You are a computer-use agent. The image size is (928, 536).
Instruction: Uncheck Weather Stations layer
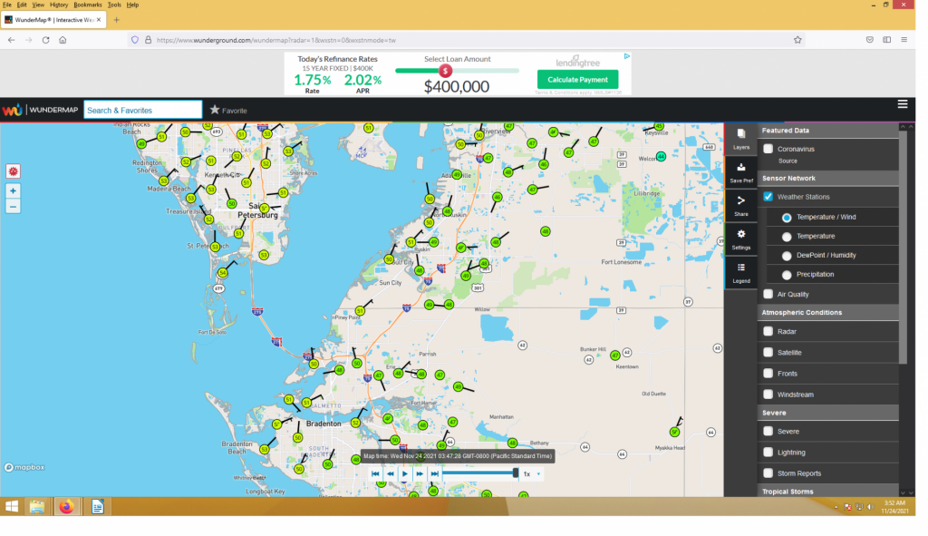tap(768, 197)
